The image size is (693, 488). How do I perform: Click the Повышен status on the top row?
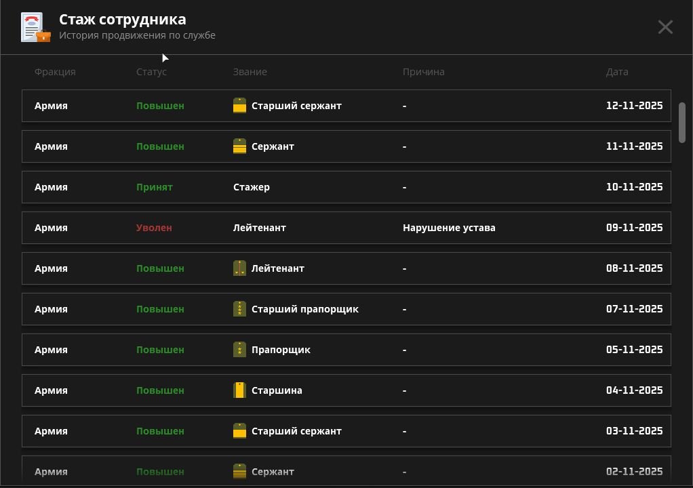[x=160, y=105]
